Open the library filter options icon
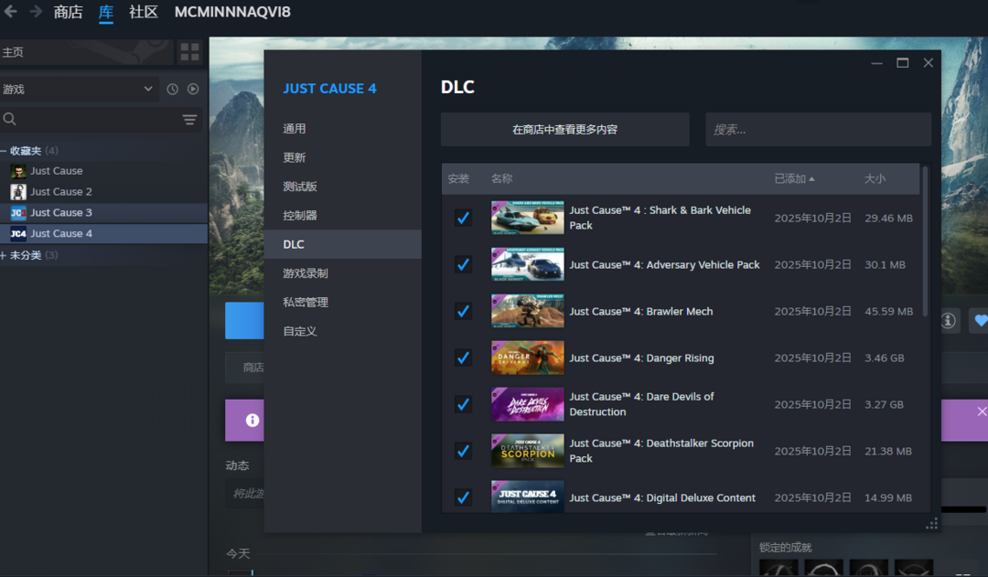This screenshot has width=988, height=577. pos(189,120)
